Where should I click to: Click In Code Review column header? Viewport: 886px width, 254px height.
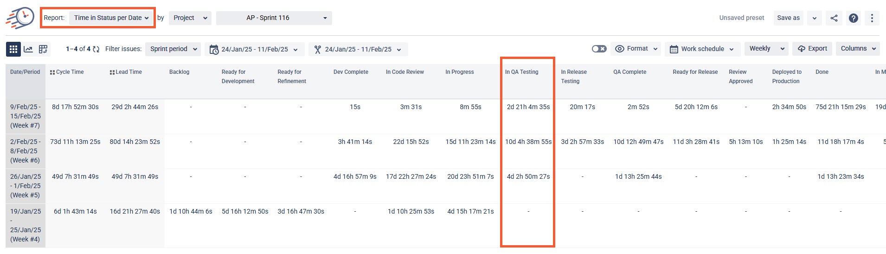point(404,72)
